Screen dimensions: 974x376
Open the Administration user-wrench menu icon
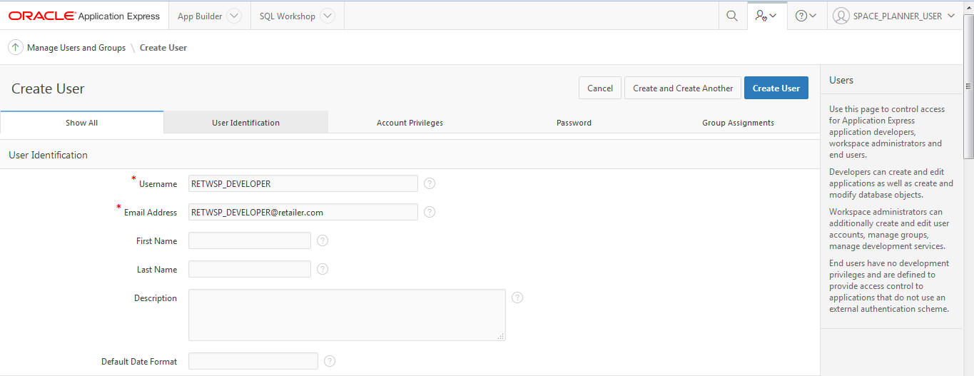(x=766, y=16)
